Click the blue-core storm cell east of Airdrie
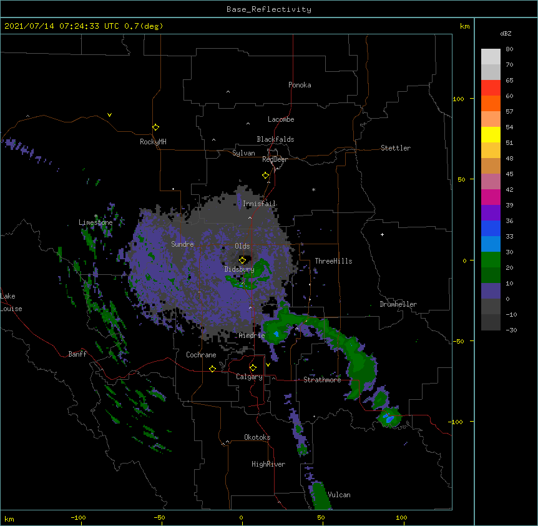Viewport: 538px width, 526px height. pyautogui.click(x=276, y=334)
